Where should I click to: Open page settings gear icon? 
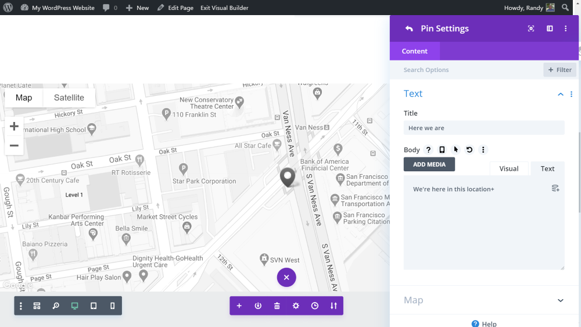click(296, 306)
